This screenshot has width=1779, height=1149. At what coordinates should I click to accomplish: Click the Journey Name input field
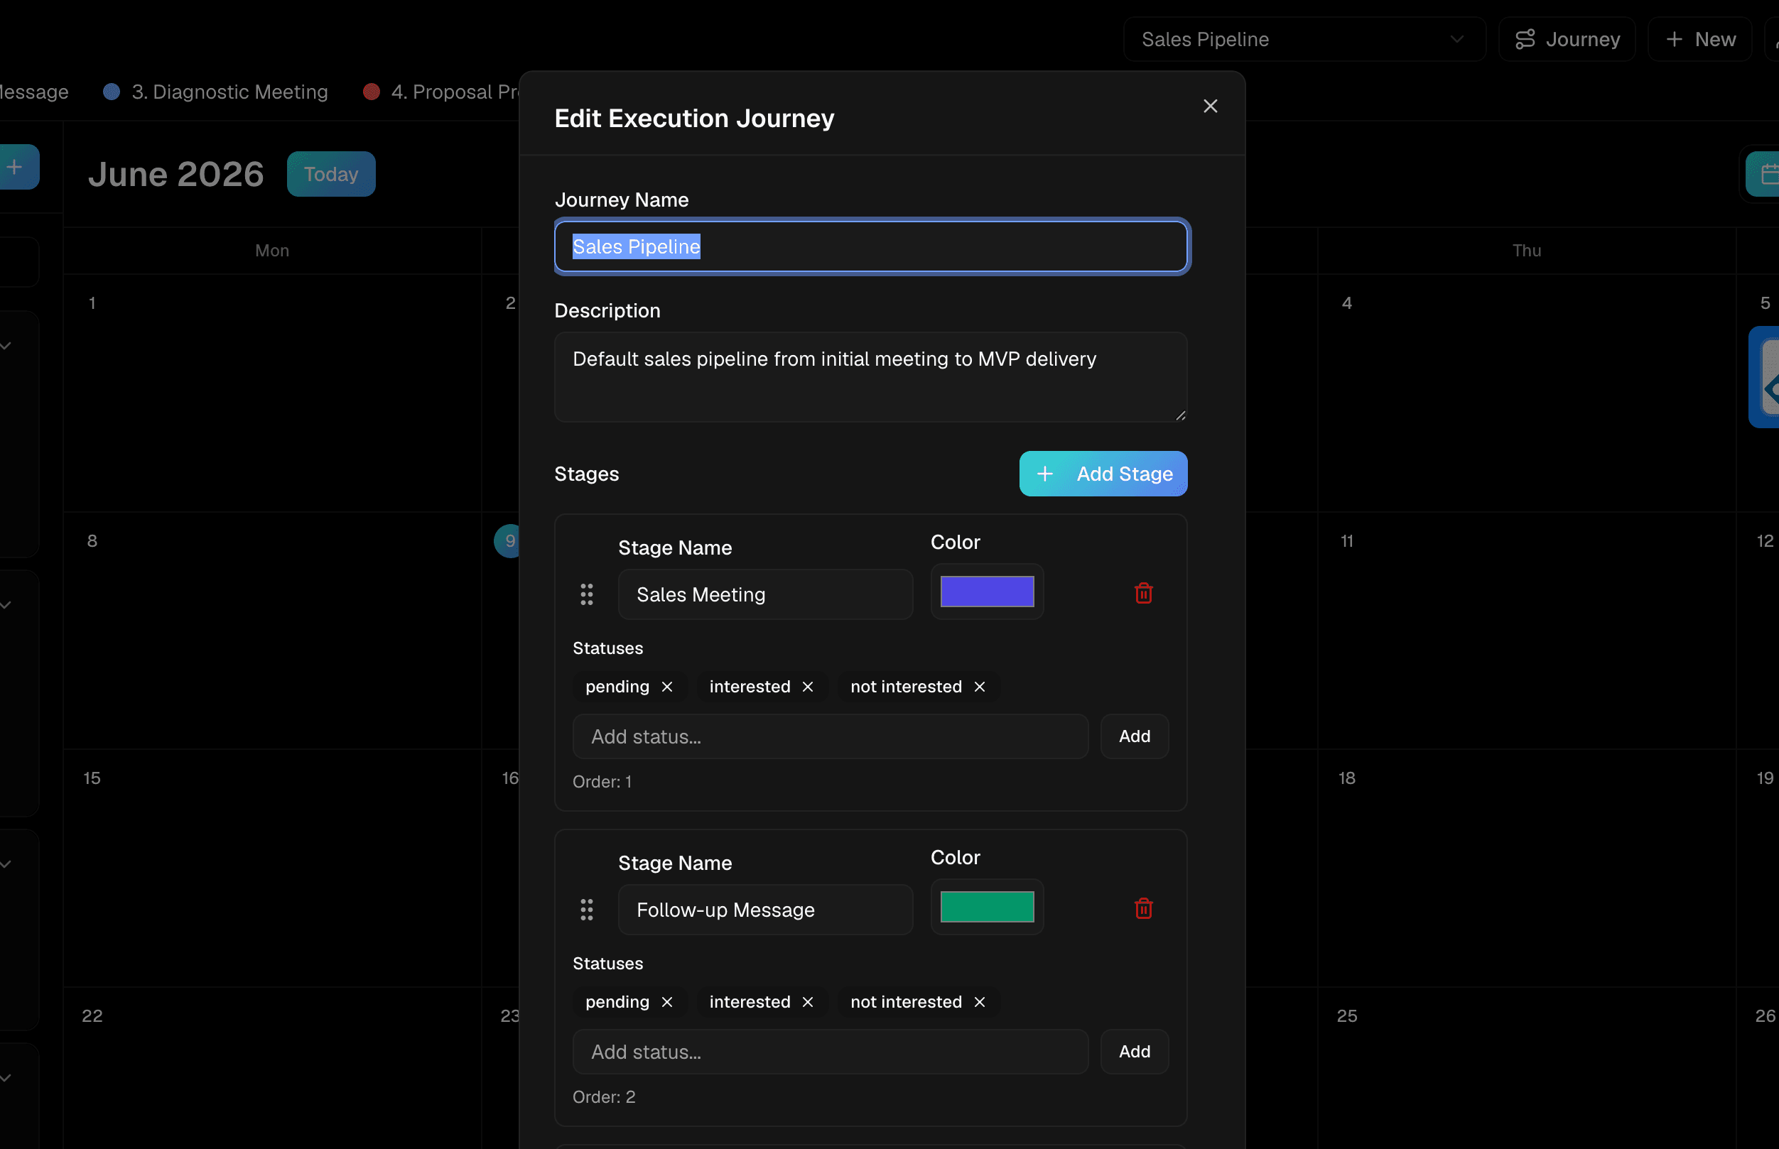(871, 246)
